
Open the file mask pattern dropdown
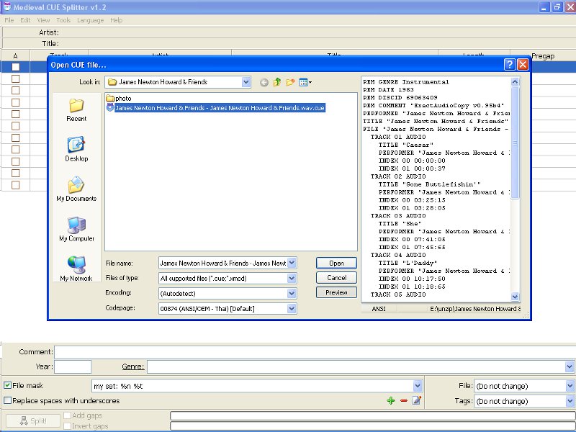tap(418, 386)
